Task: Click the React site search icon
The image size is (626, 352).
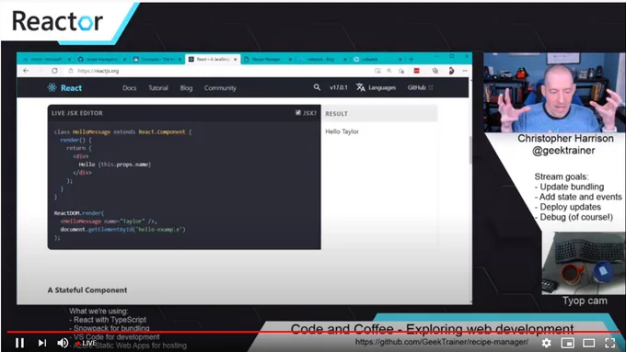Action: [x=317, y=87]
